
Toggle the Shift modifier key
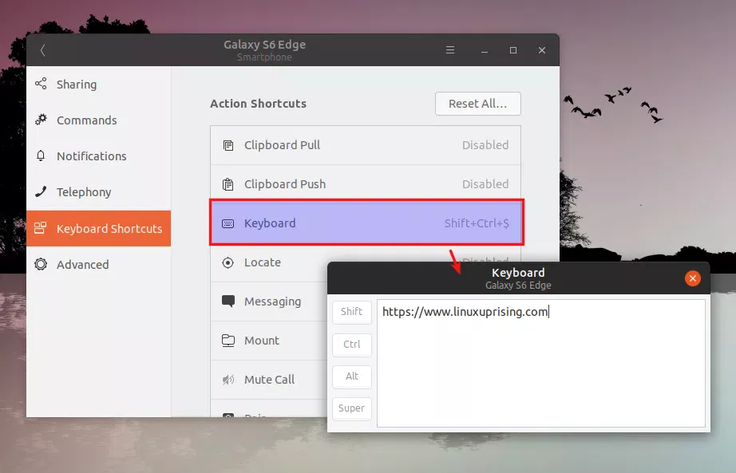pos(351,312)
